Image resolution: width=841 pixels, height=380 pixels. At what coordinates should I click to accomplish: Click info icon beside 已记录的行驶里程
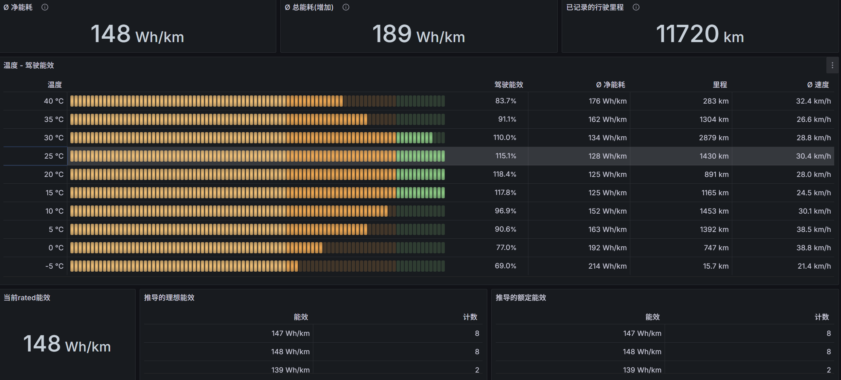pos(636,7)
